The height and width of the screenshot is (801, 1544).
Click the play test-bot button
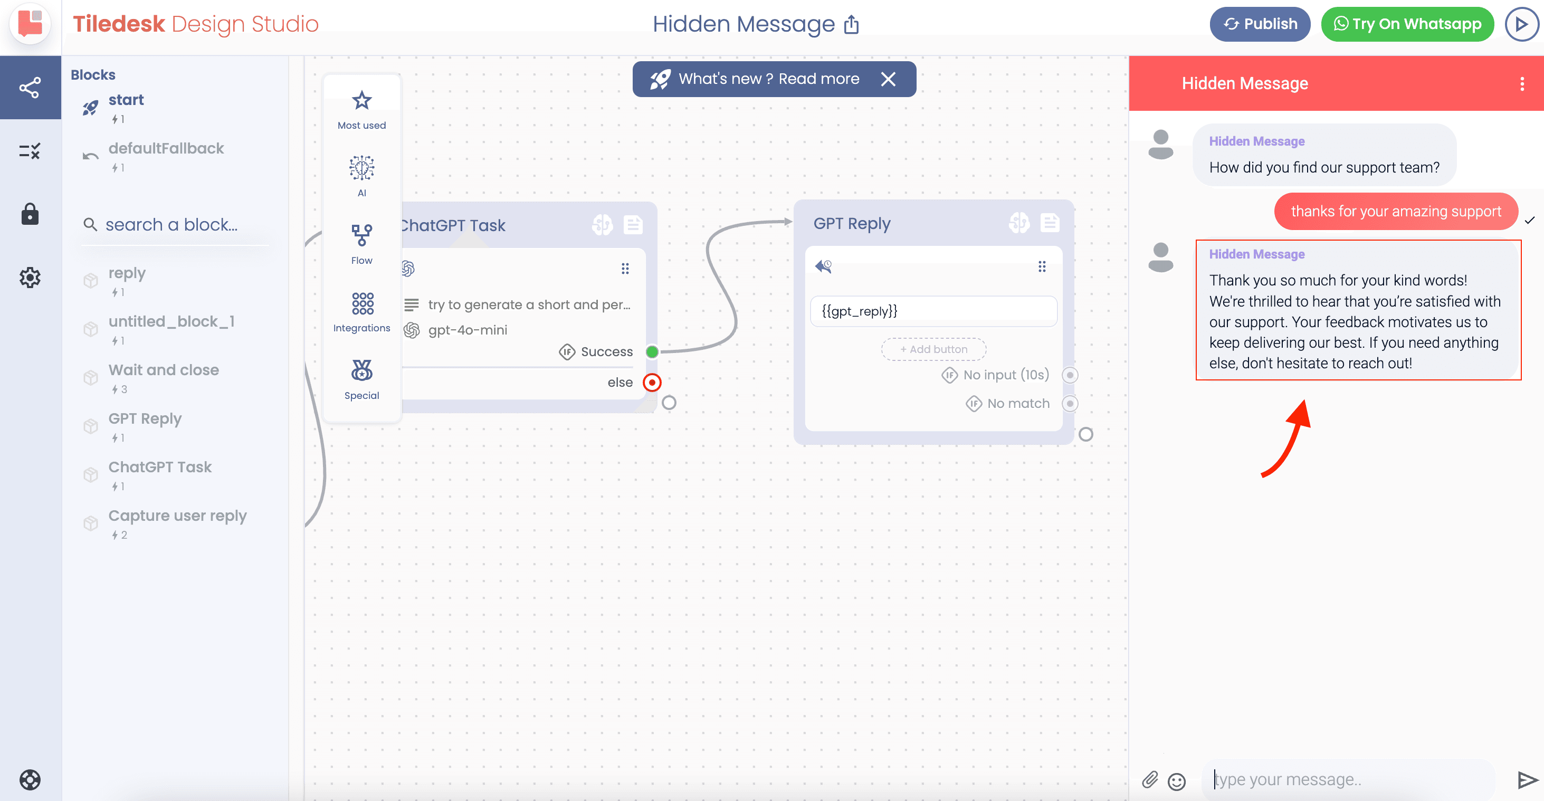pos(1521,24)
